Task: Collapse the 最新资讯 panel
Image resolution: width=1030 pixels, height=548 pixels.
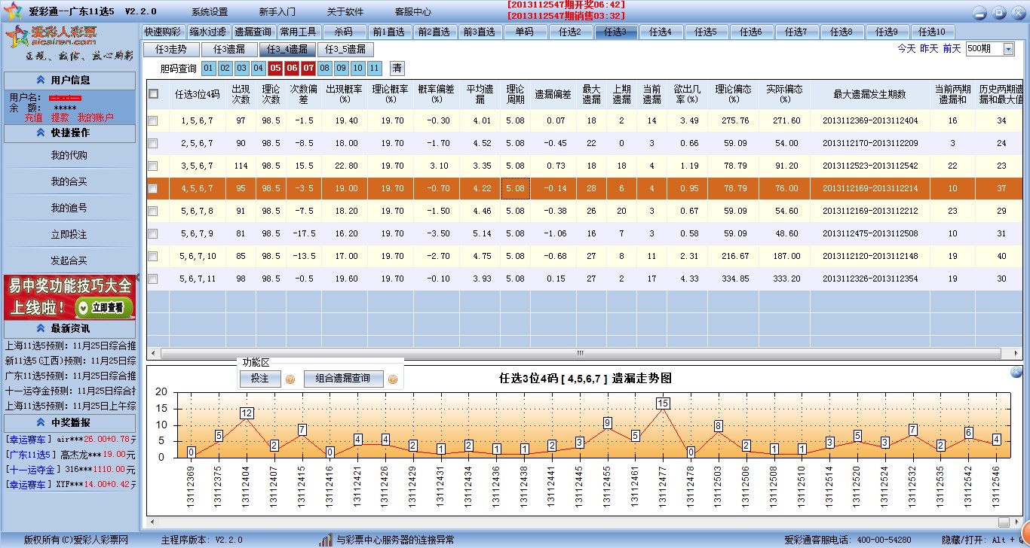Action: tap(40, 328)
